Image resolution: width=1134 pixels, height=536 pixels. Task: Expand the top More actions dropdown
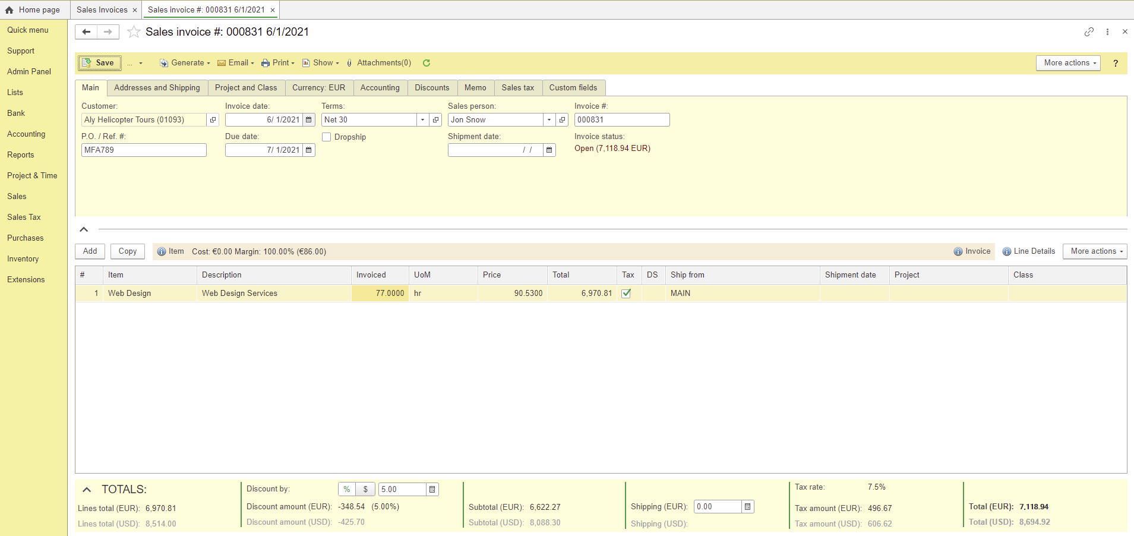(1068, 63)
